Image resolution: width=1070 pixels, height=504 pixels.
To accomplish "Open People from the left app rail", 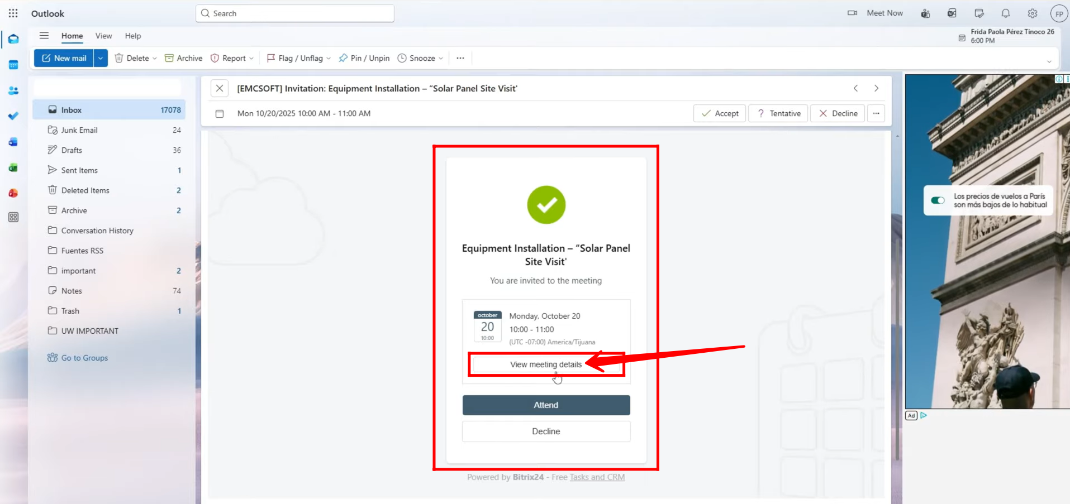I will 13,90.
